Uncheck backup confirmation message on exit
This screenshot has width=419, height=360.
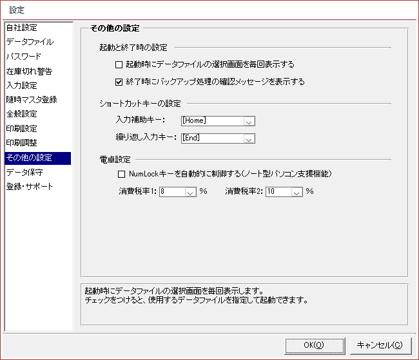(x=119, y=82)
